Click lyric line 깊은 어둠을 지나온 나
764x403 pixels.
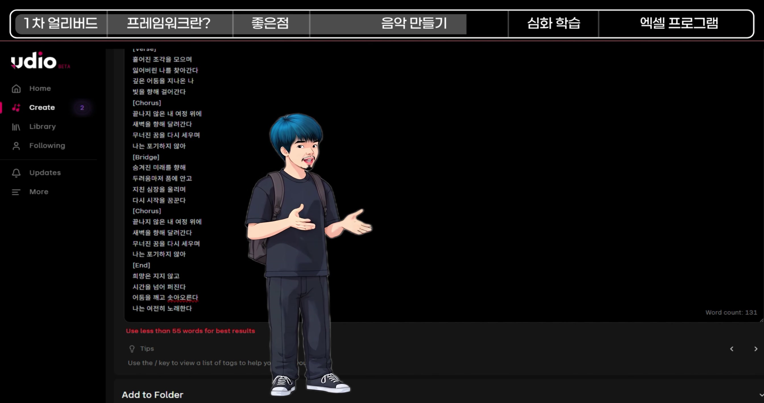[163, 81]
